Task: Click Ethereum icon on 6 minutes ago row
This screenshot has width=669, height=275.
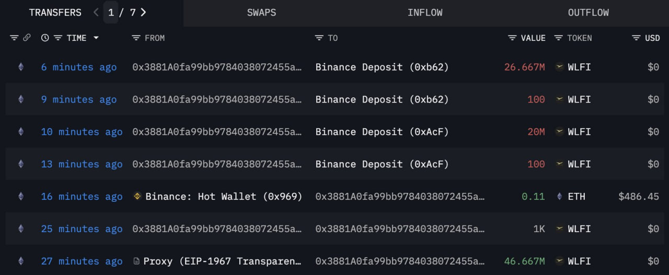Action: 21,67
